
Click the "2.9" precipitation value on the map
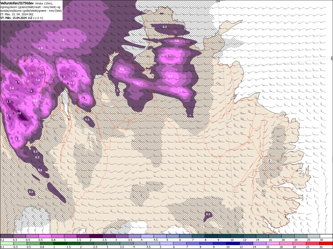(19, 113)
